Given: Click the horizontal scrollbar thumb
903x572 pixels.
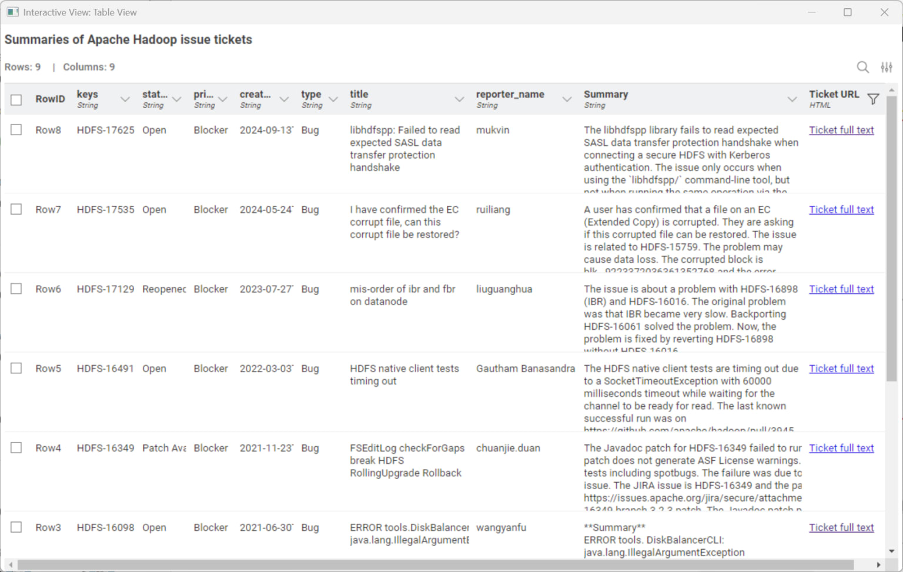Looking at the screenshot, I should 436,565.
